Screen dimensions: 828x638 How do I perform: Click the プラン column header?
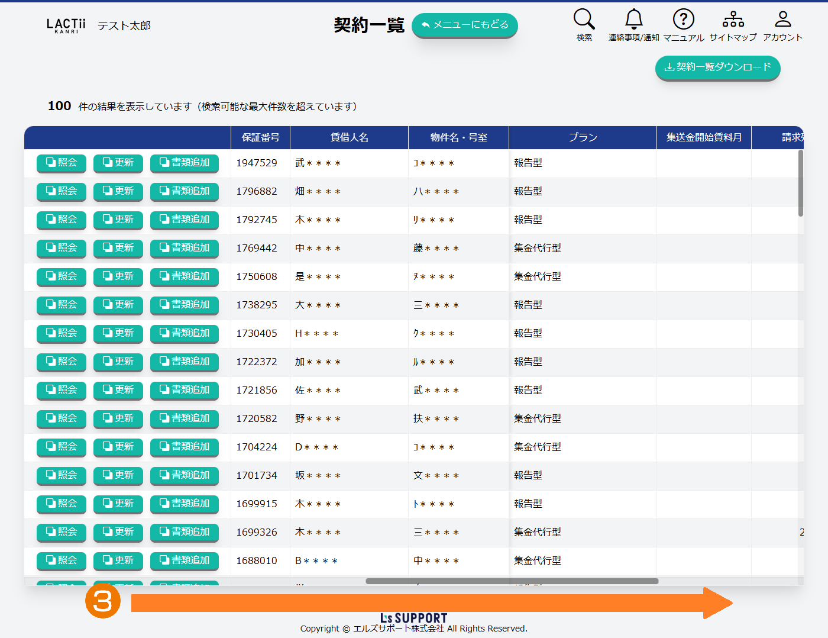click(583, 137)
